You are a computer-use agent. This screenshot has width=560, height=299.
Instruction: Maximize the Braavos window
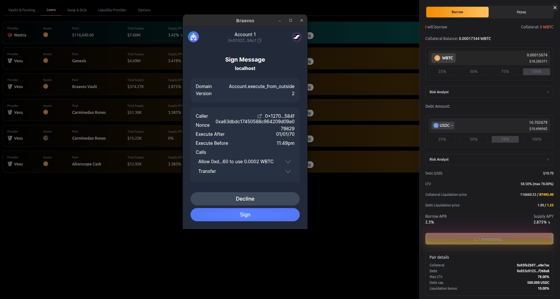(291, 20)
